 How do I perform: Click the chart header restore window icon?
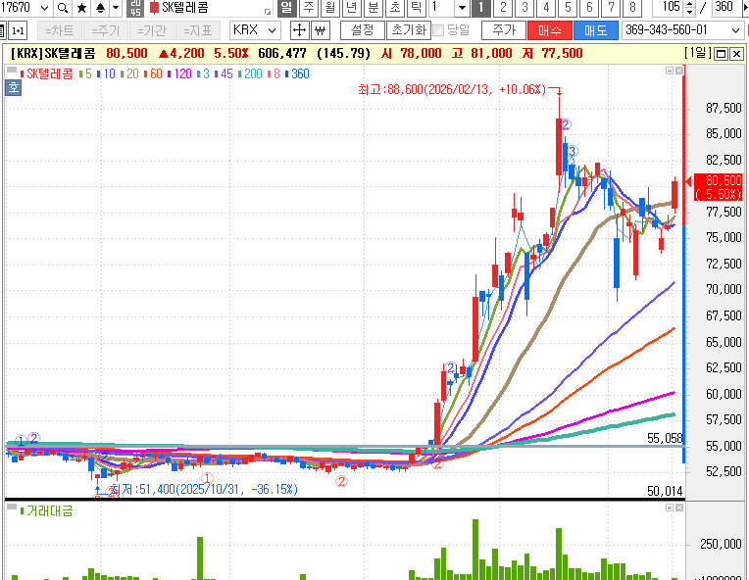point(721,54)
